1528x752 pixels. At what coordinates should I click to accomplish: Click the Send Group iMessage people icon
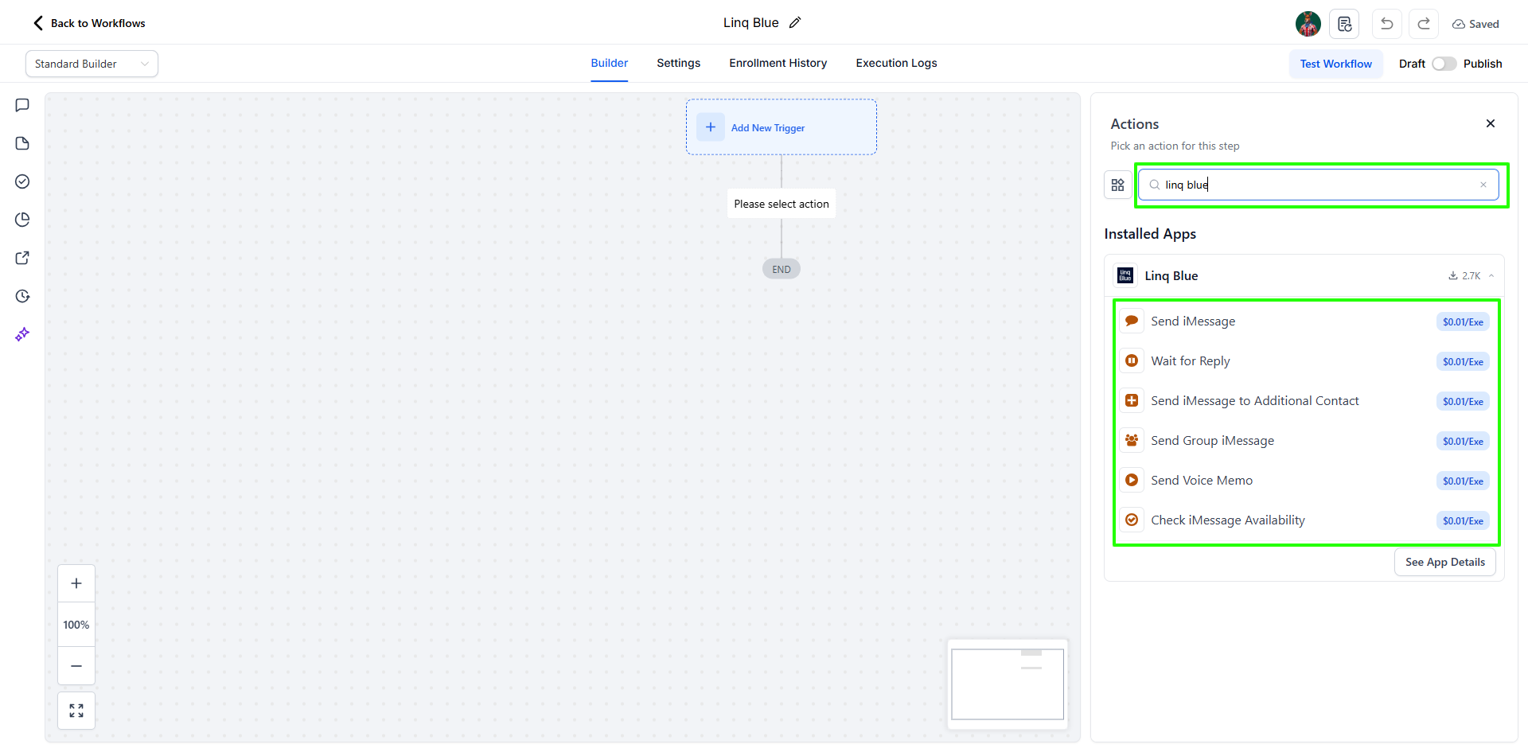pos(1132,440)
